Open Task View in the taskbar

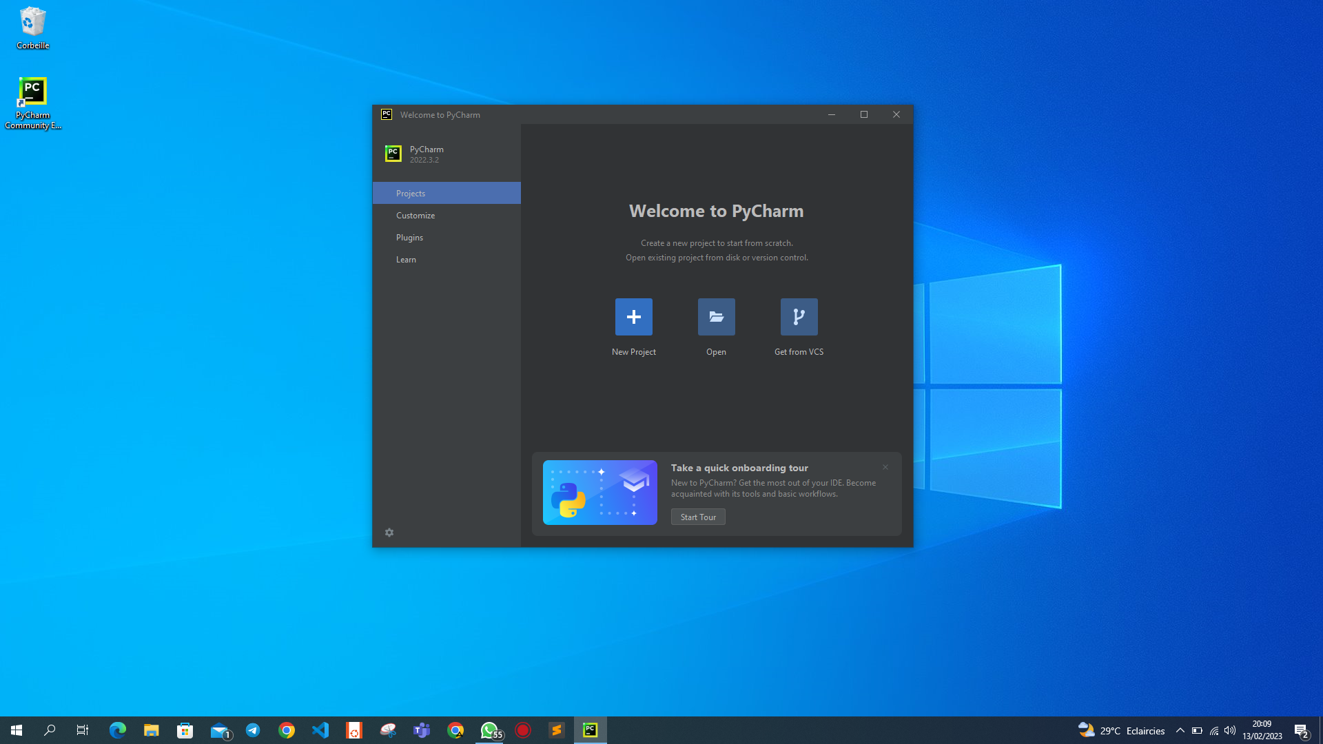tap(83, 730)
